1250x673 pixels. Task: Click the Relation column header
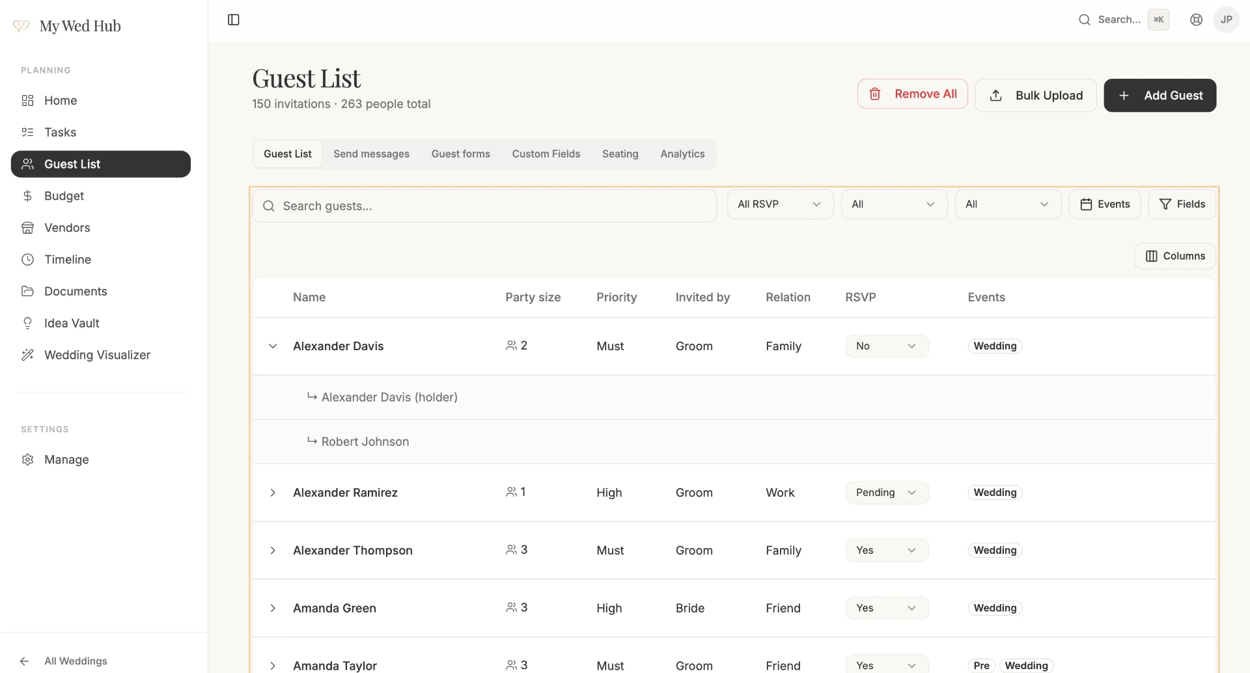click(788, 297)
